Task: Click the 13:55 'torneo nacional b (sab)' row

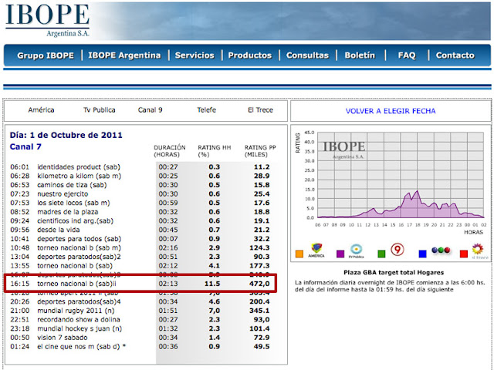Action: pos(140,265)
